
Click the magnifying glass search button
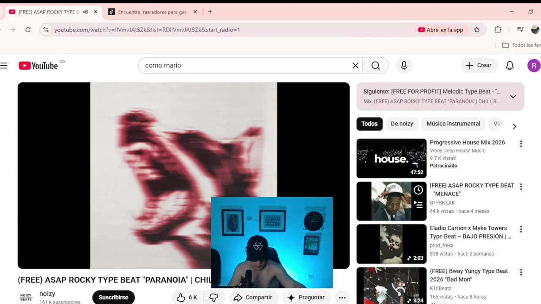375,65
